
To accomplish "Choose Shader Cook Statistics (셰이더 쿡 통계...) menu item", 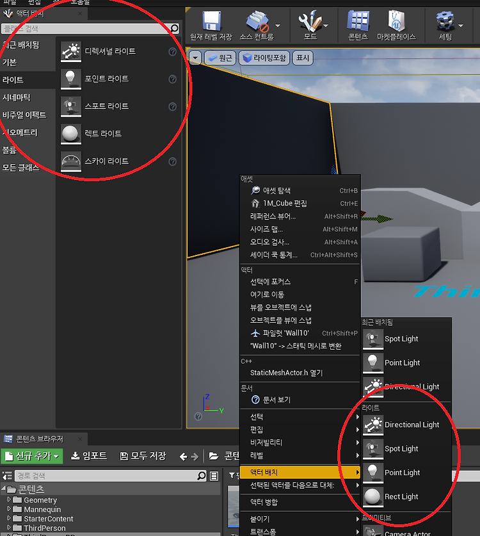I will [x=300, y=255].
